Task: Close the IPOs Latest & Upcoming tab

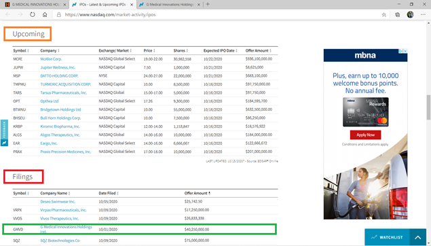Action: [132, 5]
